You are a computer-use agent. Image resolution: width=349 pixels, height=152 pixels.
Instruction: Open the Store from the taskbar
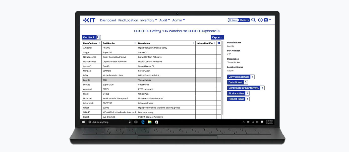pyautogui.click(x=156, y=122)
